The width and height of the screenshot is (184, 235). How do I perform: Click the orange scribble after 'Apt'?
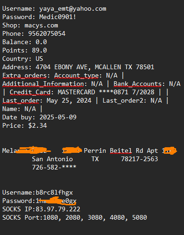170,150
